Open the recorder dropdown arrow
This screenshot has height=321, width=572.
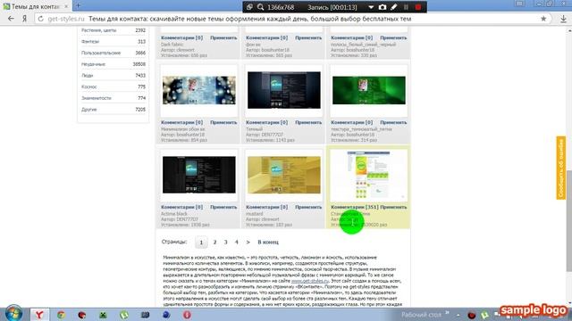(371, 7)
